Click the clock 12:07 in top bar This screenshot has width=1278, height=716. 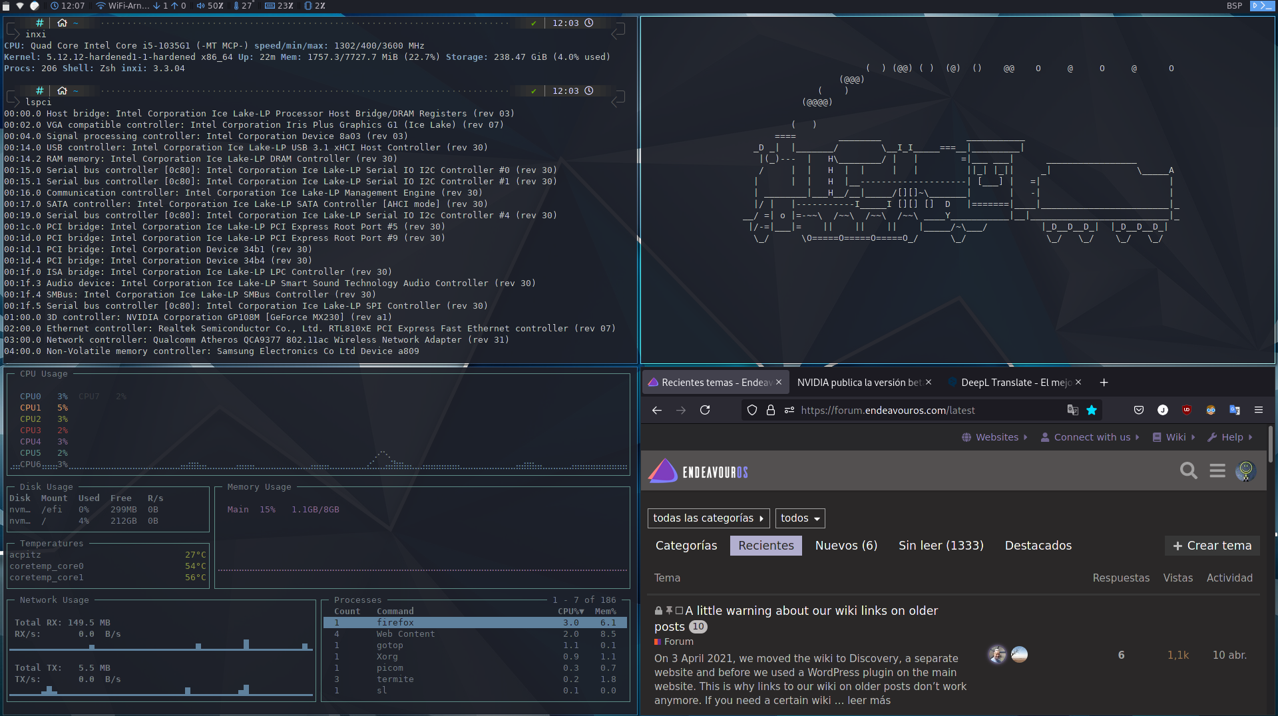(x=68, y=5)
